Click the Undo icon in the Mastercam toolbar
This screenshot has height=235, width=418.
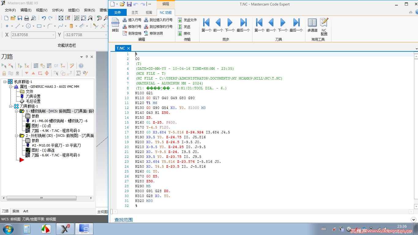[x=44, y=18]
